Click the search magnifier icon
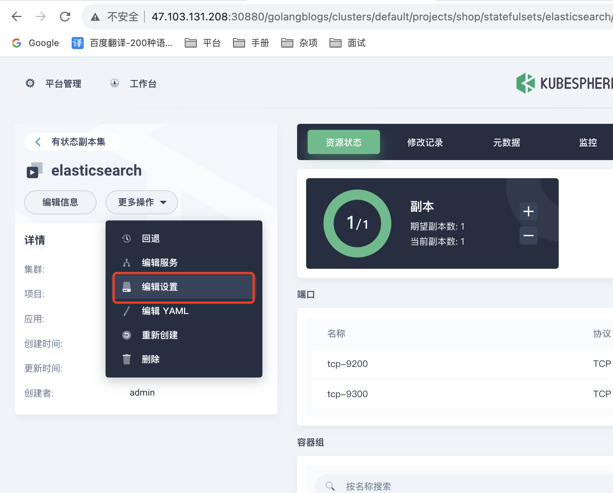613x493 pixels. (x=330, y=486)
